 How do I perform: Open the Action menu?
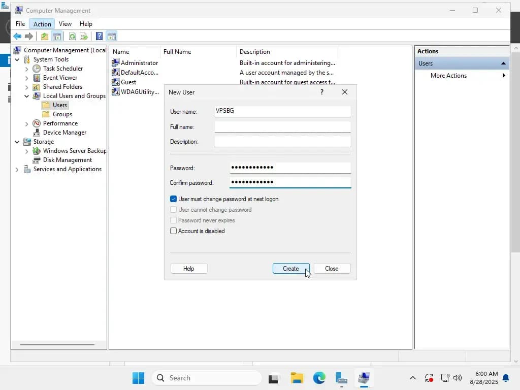click(x=42, y=24)
